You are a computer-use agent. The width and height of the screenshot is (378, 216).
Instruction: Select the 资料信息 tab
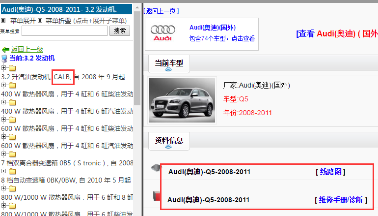169,141
